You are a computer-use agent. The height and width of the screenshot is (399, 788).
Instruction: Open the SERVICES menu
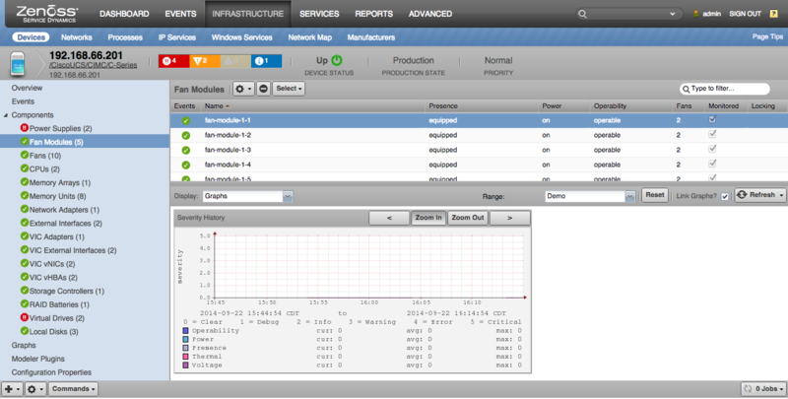click(x=319, y=14)
